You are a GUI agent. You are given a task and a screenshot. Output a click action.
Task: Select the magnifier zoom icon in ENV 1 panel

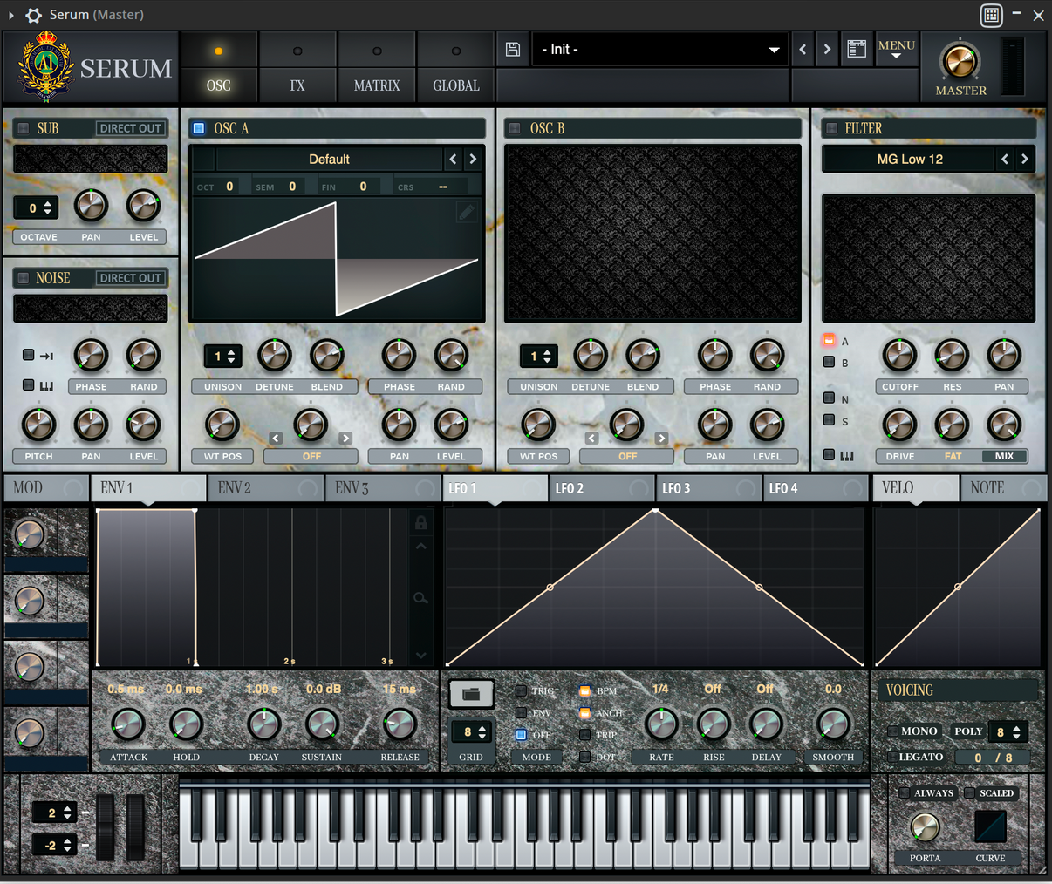(420, 598)
